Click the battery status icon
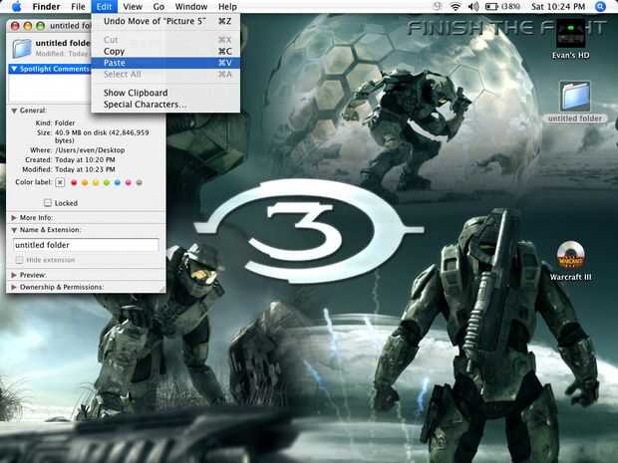 (x=491, y=6)
